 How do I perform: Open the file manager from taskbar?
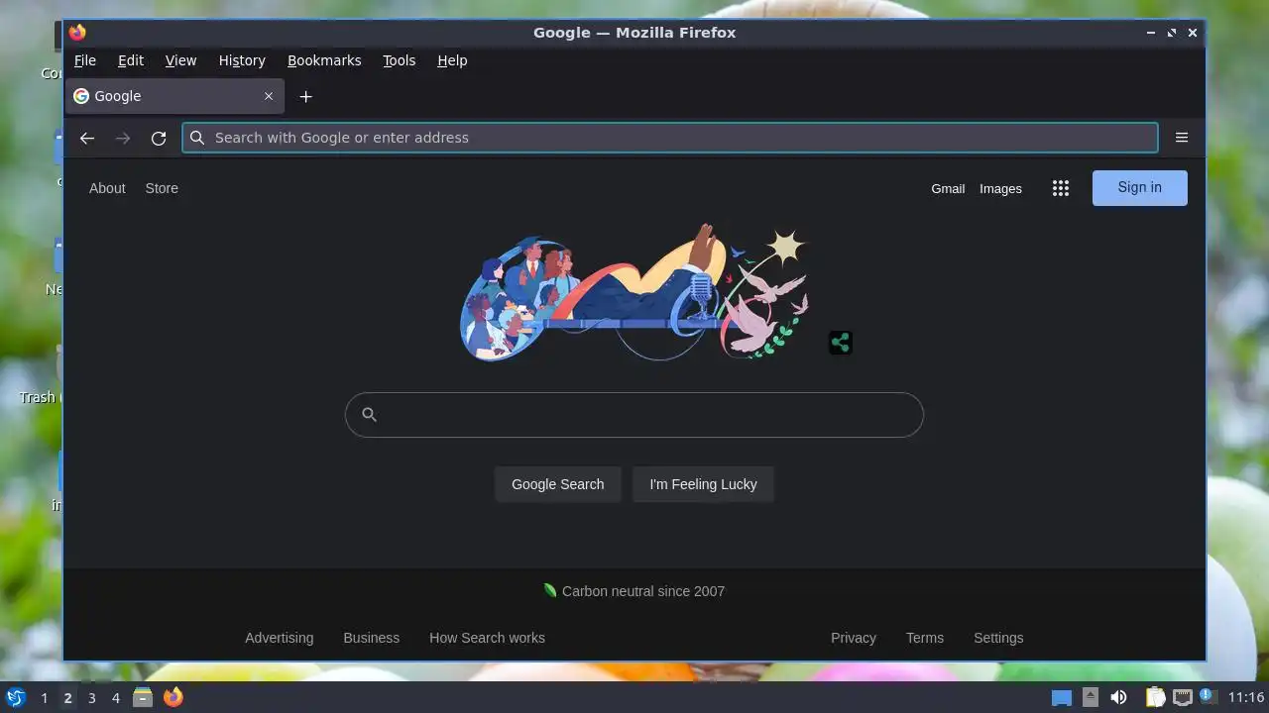(143, 697)
